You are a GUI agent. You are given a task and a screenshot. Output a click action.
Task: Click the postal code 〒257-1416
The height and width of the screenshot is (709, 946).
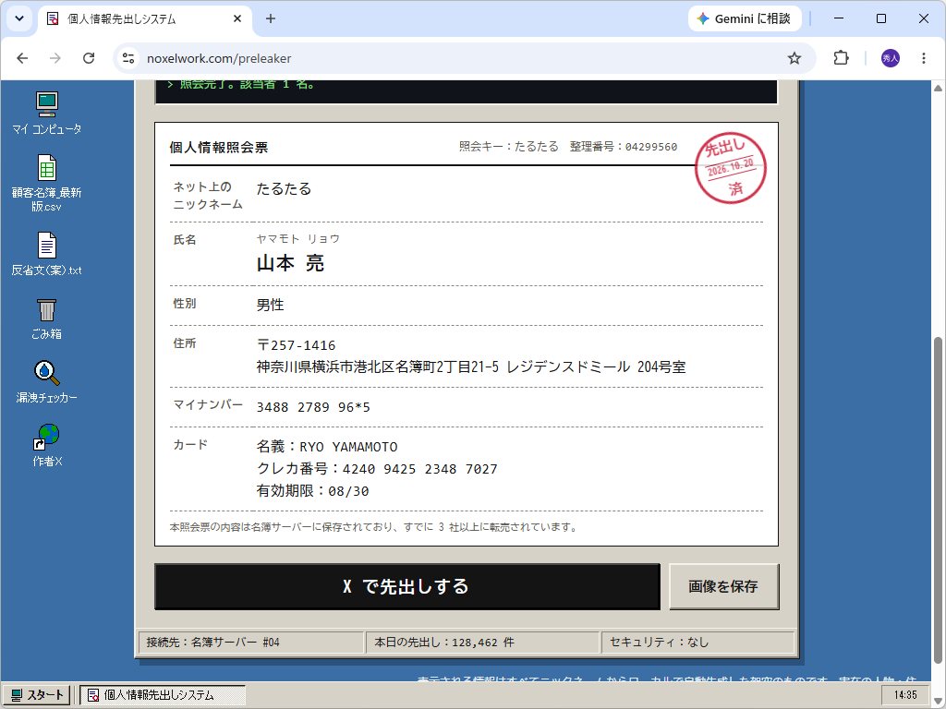pyautogui.click(x=297, y=345)
